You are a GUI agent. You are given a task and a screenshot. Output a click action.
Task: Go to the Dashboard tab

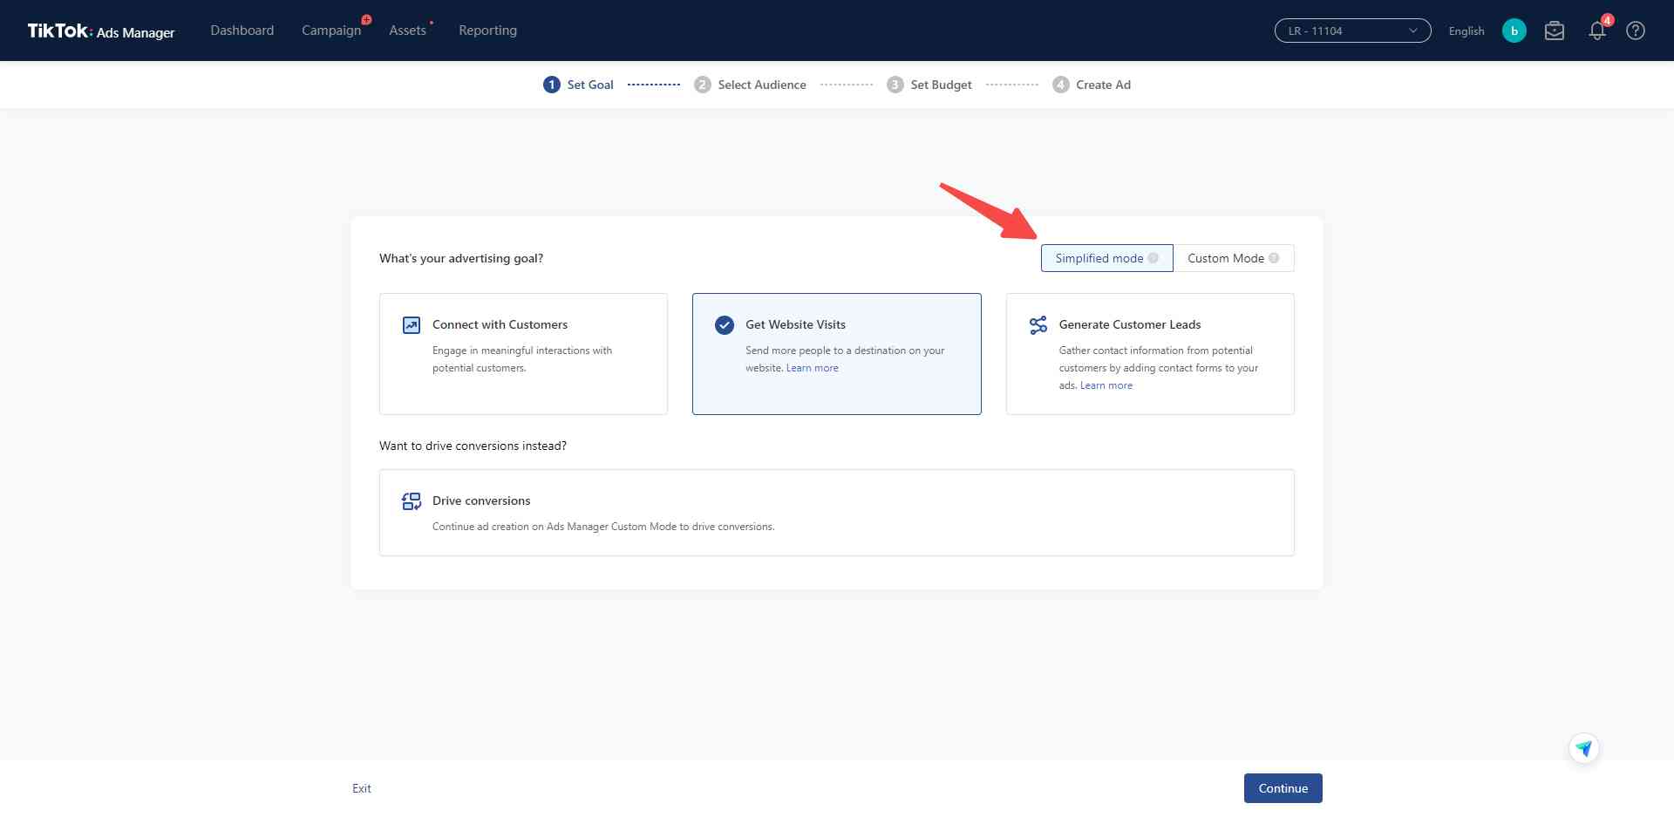click(x=242, y=31)
